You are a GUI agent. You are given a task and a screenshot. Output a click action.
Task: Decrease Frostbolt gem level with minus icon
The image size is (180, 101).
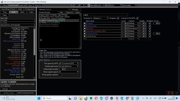127,23
